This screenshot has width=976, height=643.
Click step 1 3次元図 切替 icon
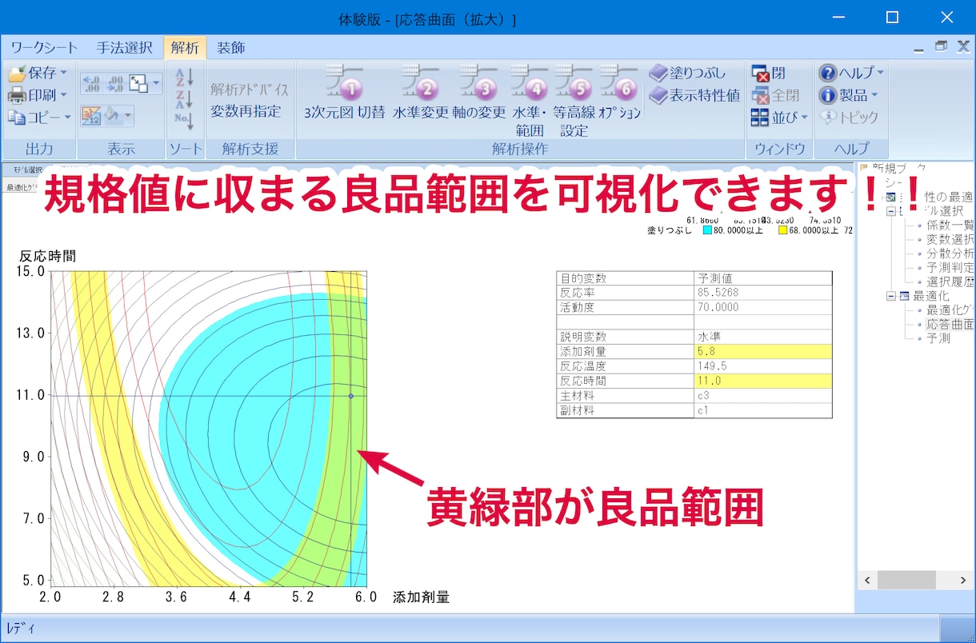tap(345, 82)
